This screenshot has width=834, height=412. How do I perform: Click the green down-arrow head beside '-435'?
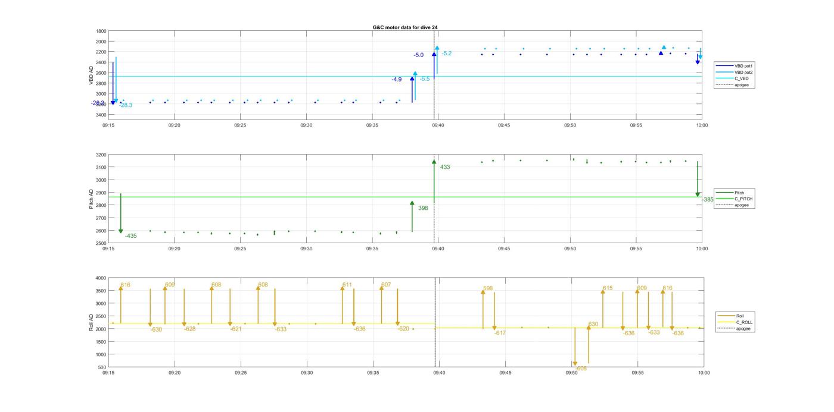121,231
